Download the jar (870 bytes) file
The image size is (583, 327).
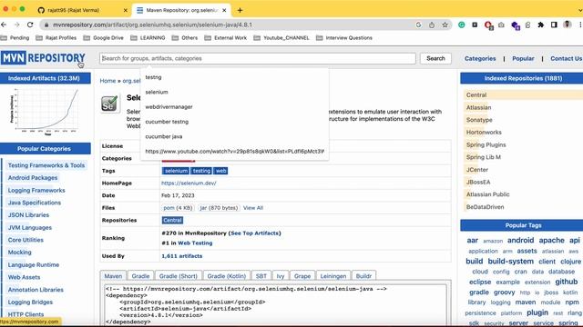click(x=219, y=208)
